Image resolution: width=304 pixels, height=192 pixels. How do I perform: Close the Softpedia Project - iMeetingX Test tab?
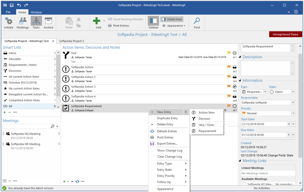53,41
